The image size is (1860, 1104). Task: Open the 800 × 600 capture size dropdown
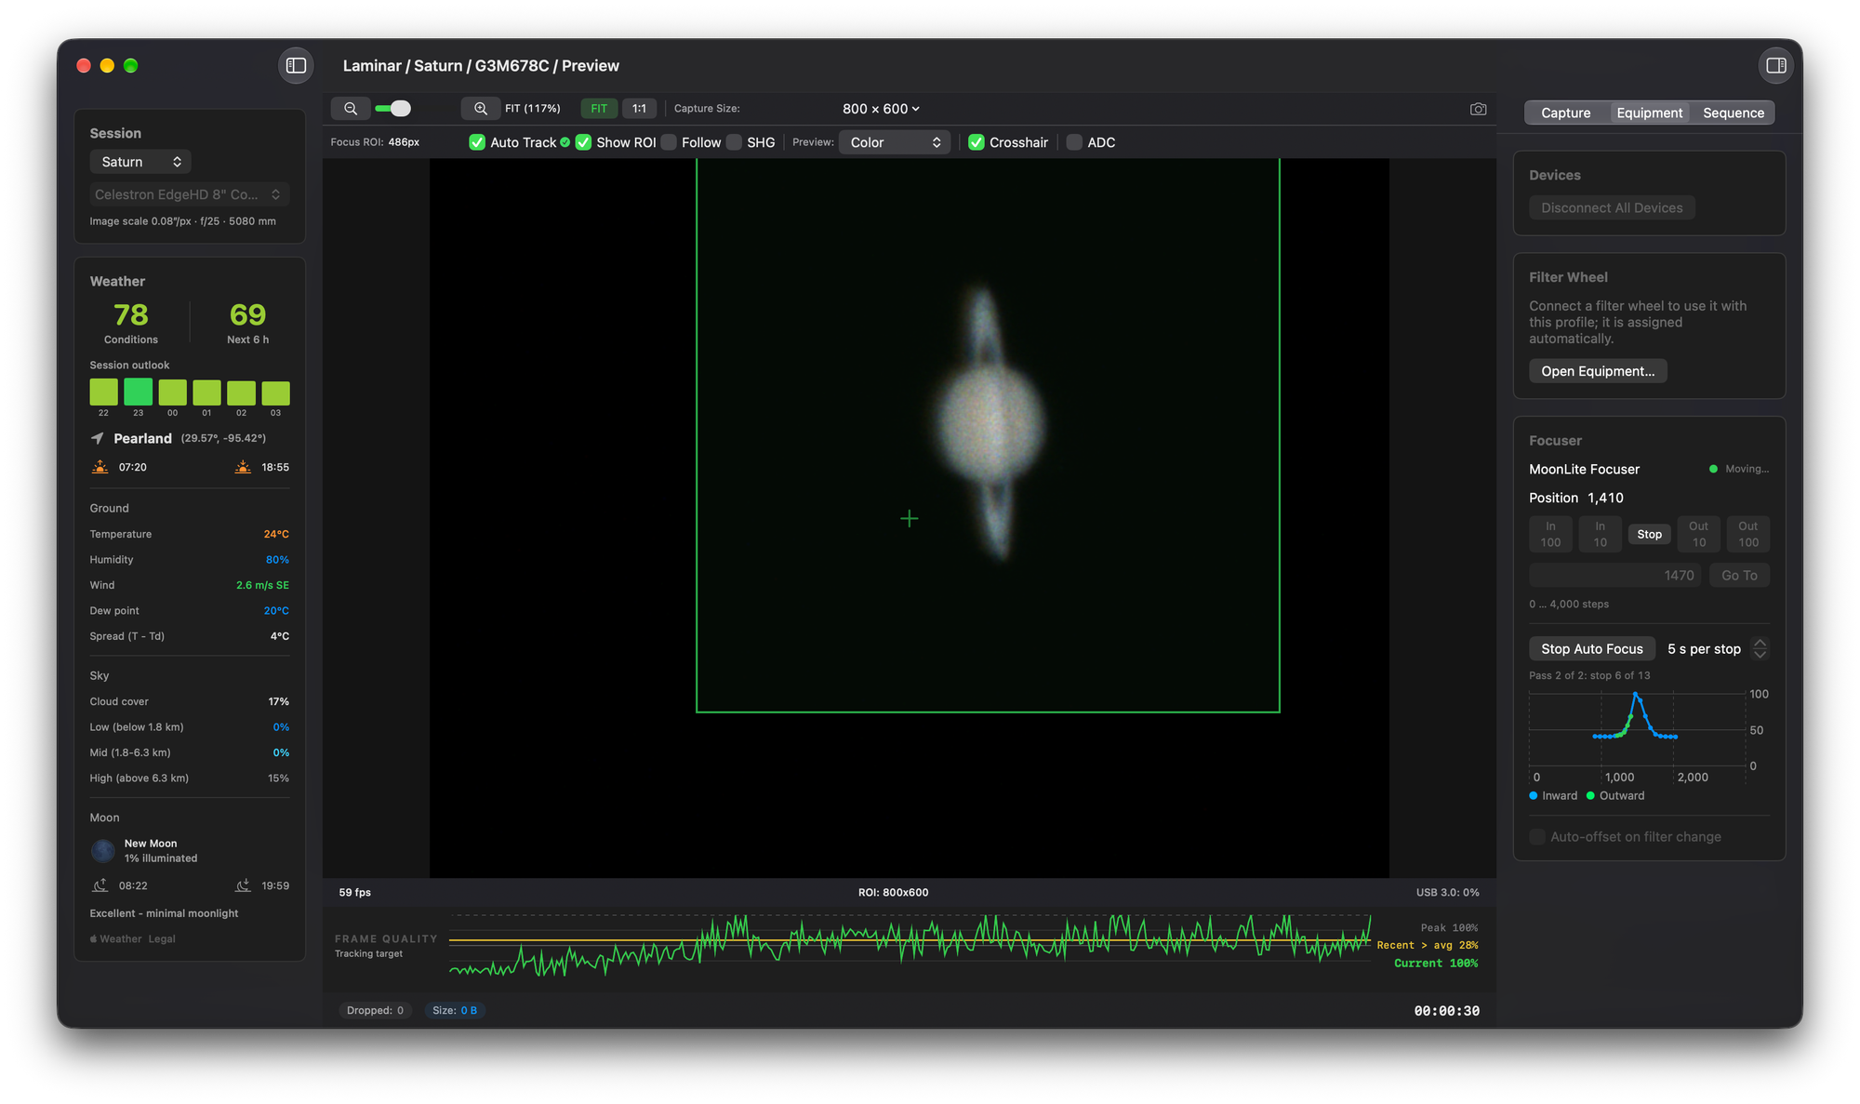(881, 109)
